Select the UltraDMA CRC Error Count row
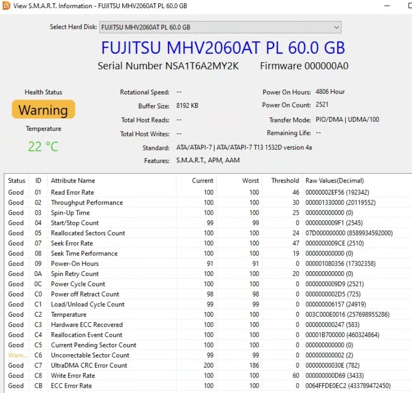This screenshot has width=412, height=393. (208, 365)
